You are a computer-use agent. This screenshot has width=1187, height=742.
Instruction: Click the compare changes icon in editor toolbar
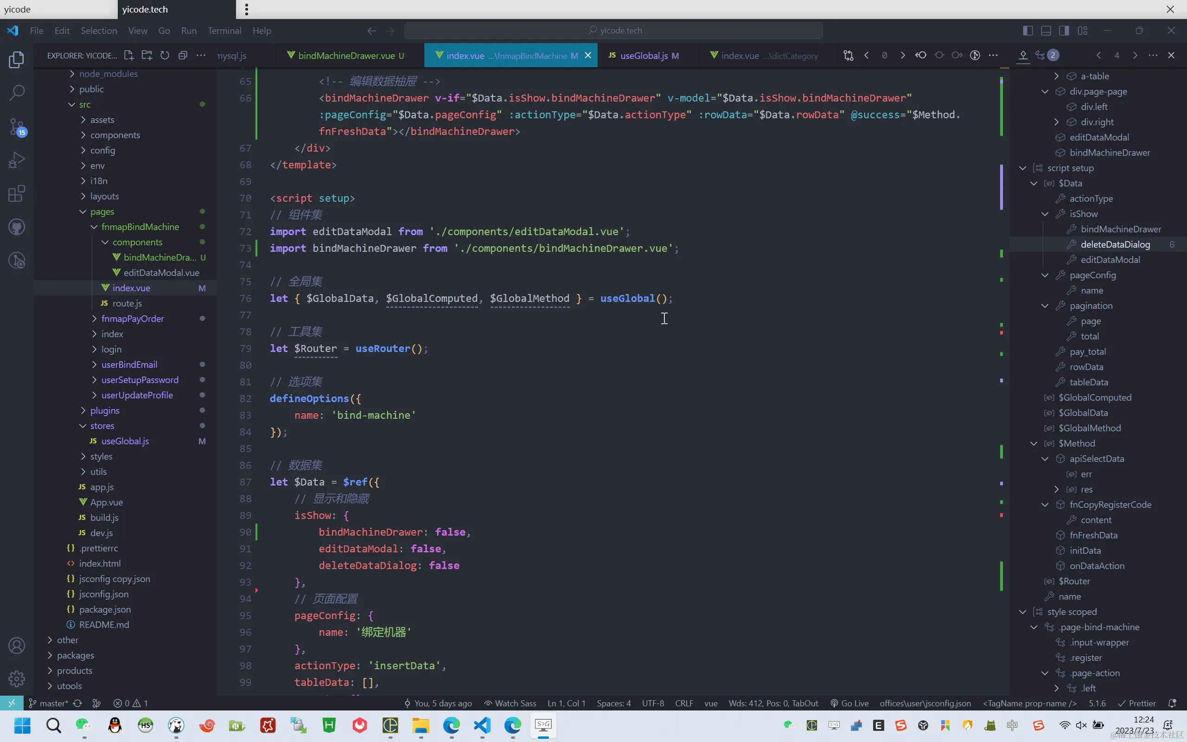(849, 56)
